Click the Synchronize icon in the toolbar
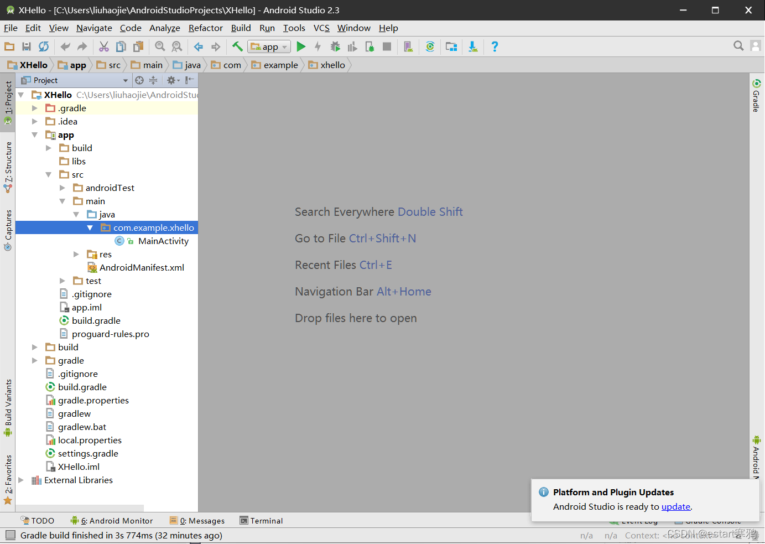Viewport: 765px width, 544px height. click(44, 46)
